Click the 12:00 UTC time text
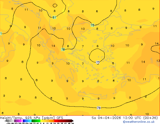 pyautogui.click(x=133, y=118)
